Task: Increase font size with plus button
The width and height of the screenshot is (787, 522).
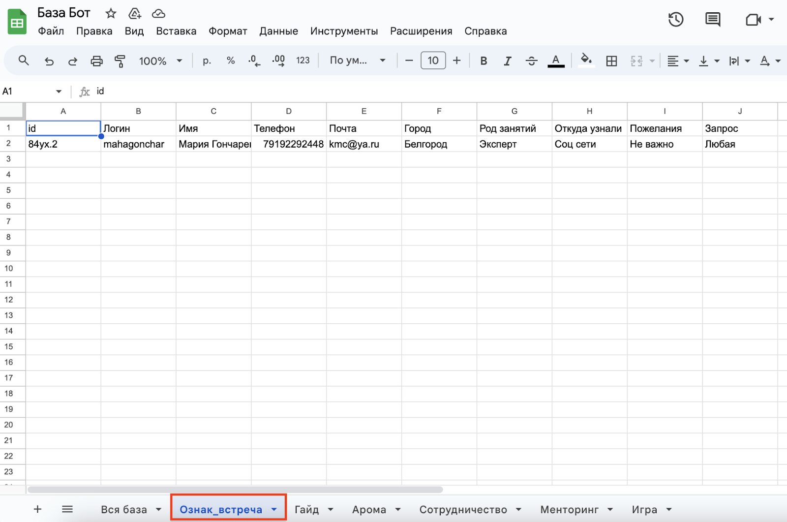Action: point(457,61)
